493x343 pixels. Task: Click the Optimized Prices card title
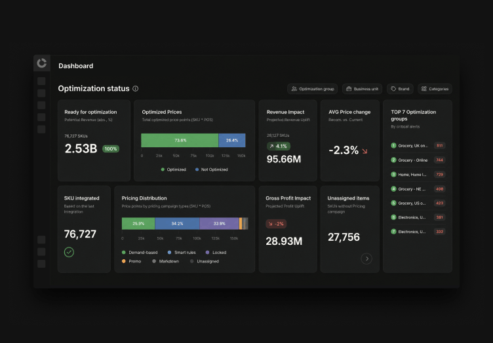(162, 112)
